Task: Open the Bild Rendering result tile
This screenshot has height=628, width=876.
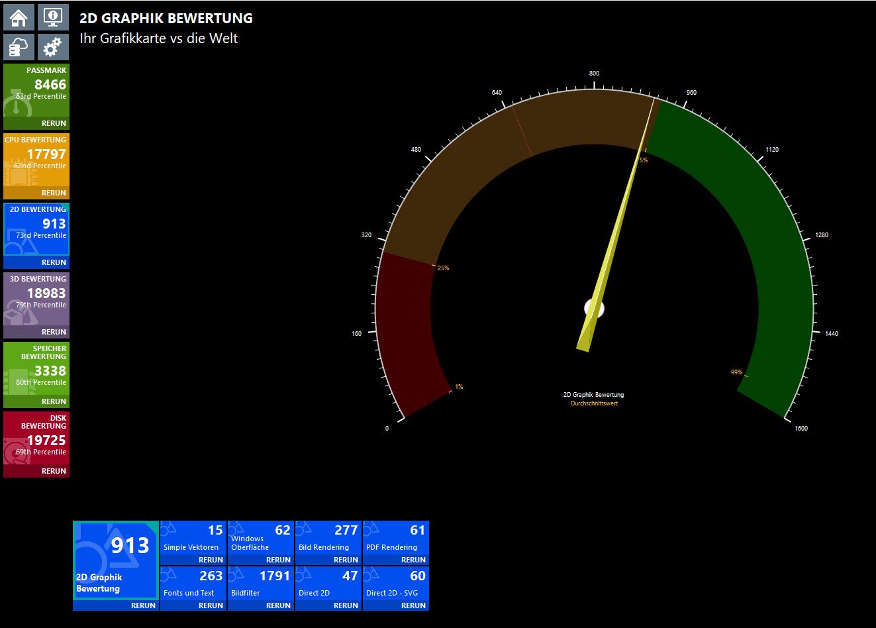Action: coord(328,538)
